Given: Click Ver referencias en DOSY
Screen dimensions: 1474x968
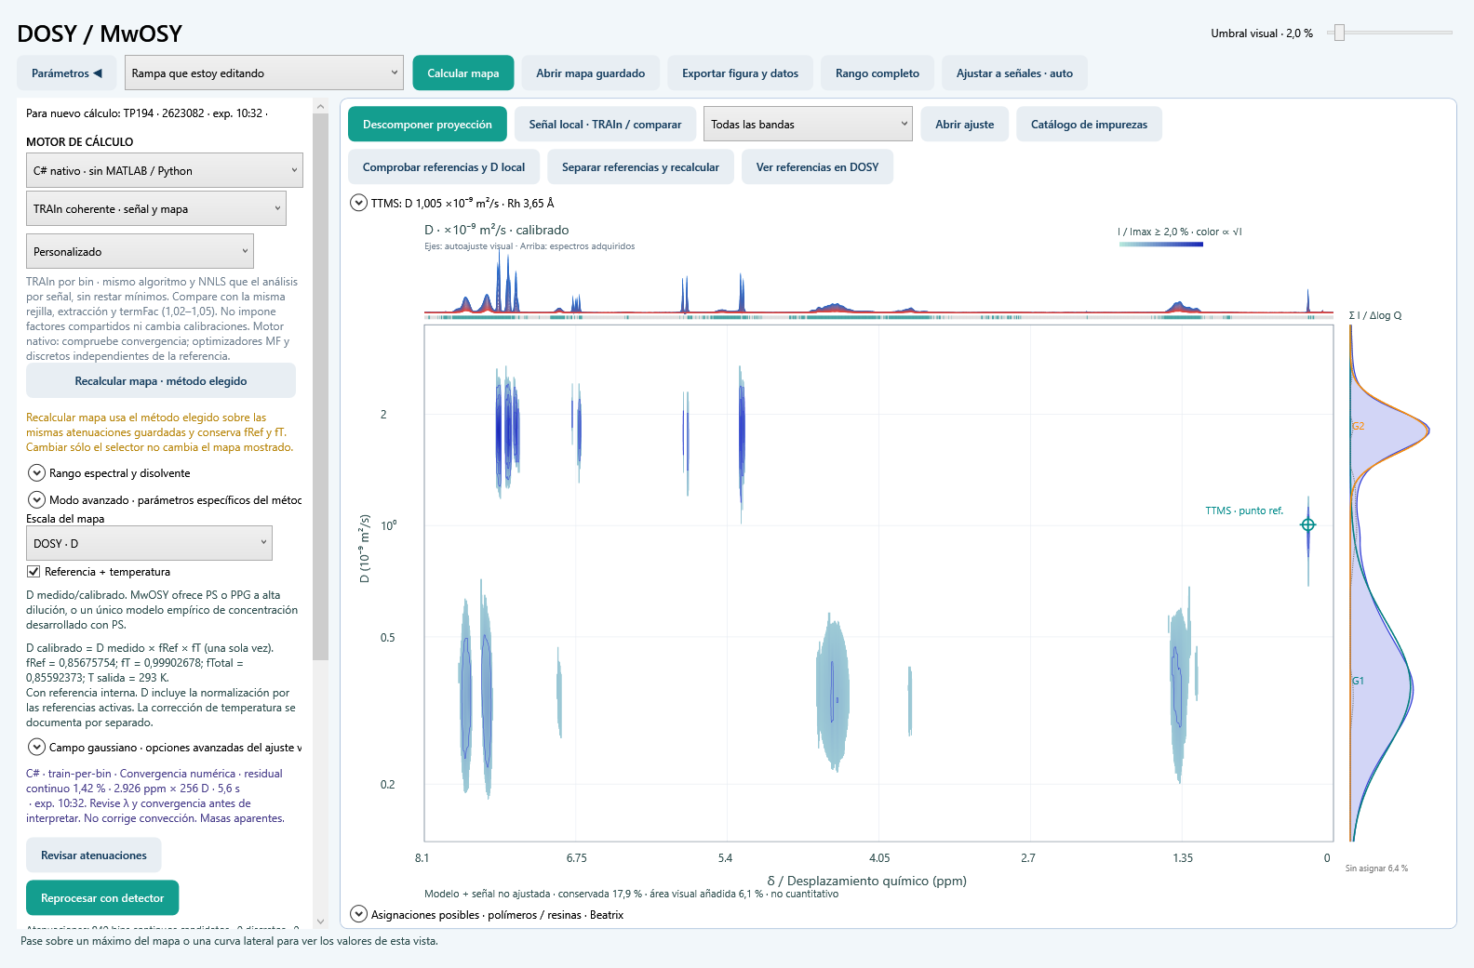Looking at the screenshot, I should 817,166.
